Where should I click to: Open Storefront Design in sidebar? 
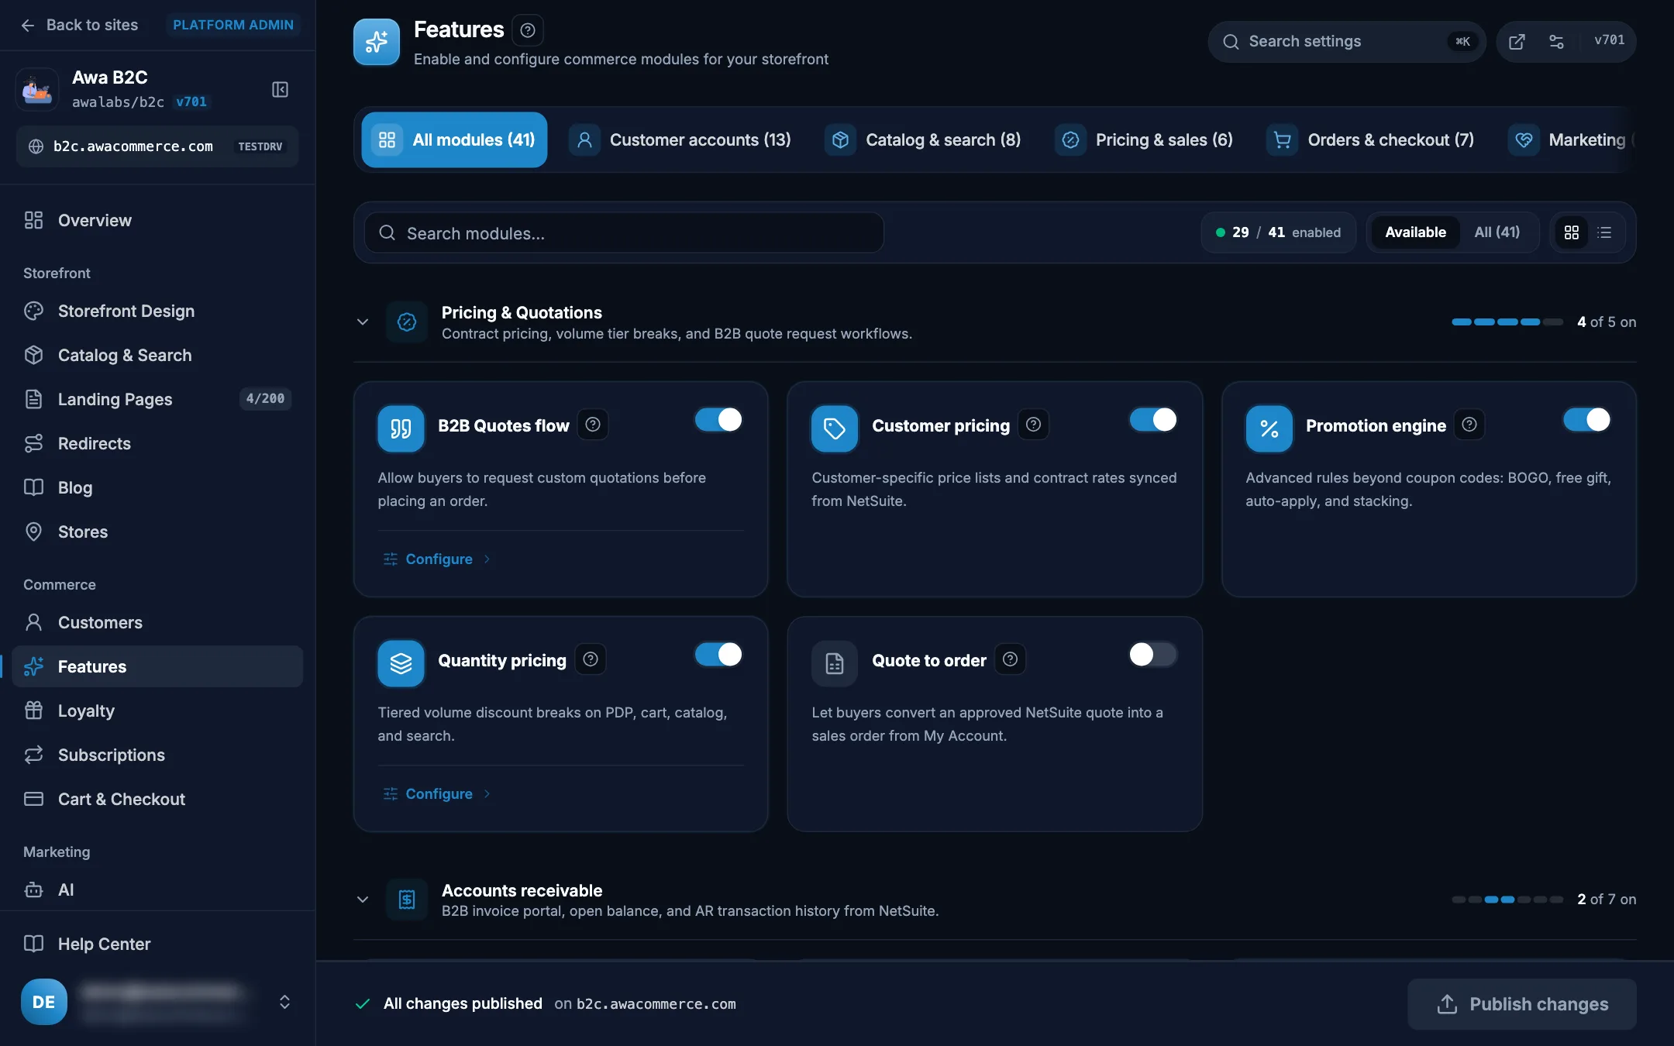pyautogui.click(x=157, y=311)
